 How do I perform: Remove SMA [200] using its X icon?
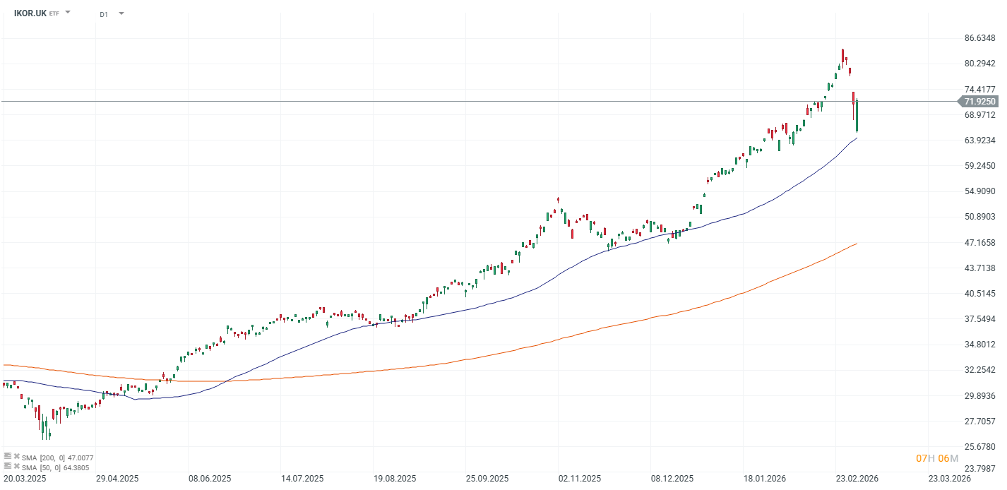coord(17,457)
